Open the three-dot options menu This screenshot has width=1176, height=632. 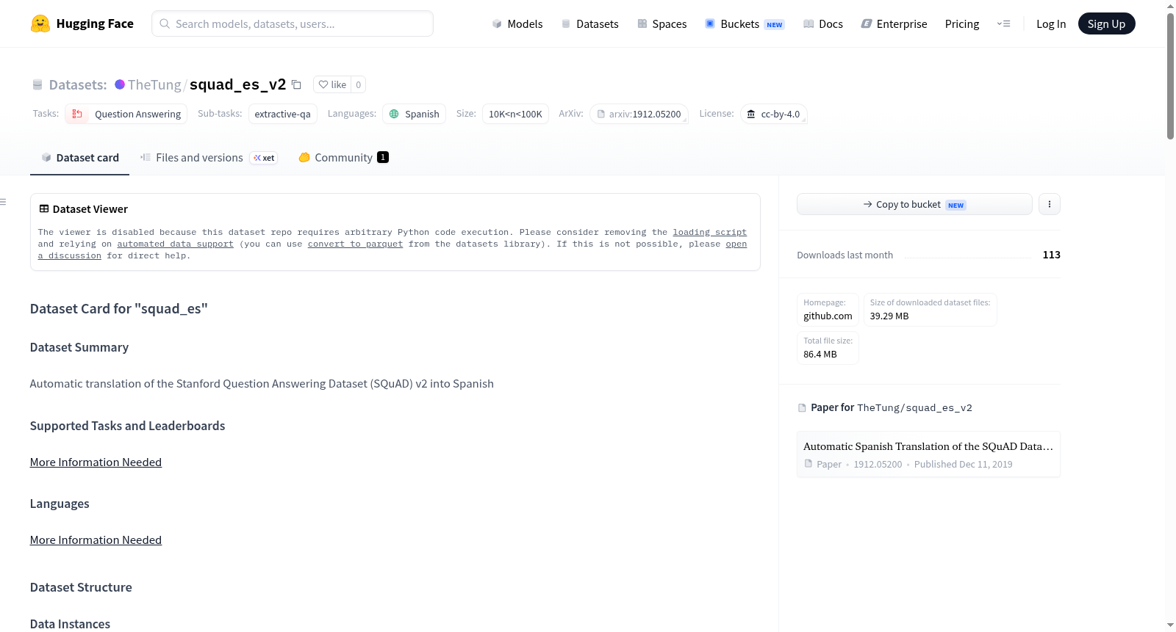click(1050, 204)
